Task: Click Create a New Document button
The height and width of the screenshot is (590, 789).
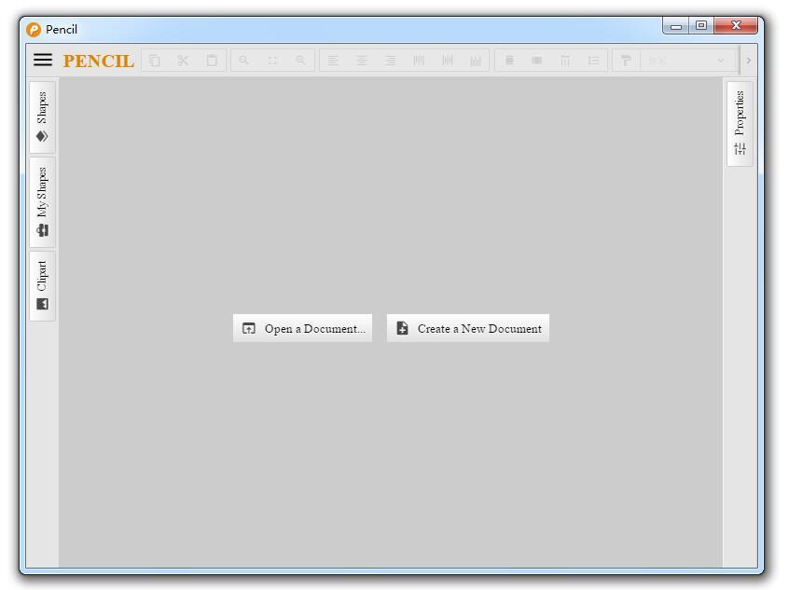Action: (x=468, y=328)
